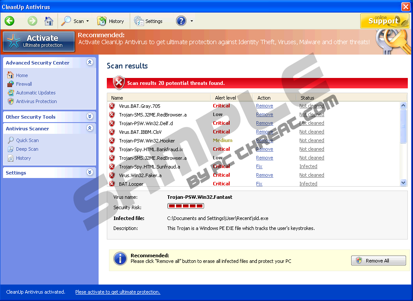Open the Home house icon in toolbar

coord(49,21)
